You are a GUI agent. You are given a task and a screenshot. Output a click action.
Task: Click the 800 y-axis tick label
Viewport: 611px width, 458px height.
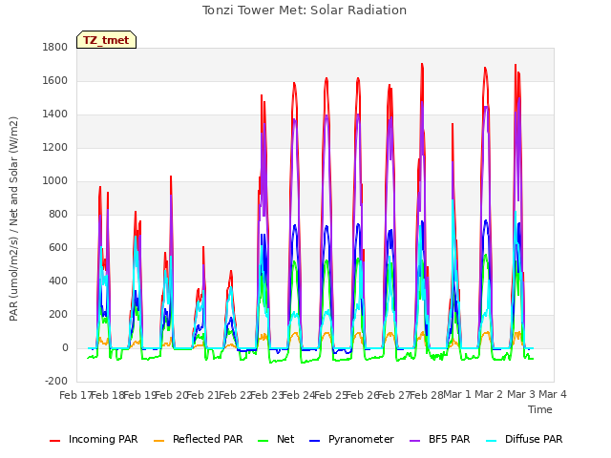pyautogui.click(x=58, y=214)
